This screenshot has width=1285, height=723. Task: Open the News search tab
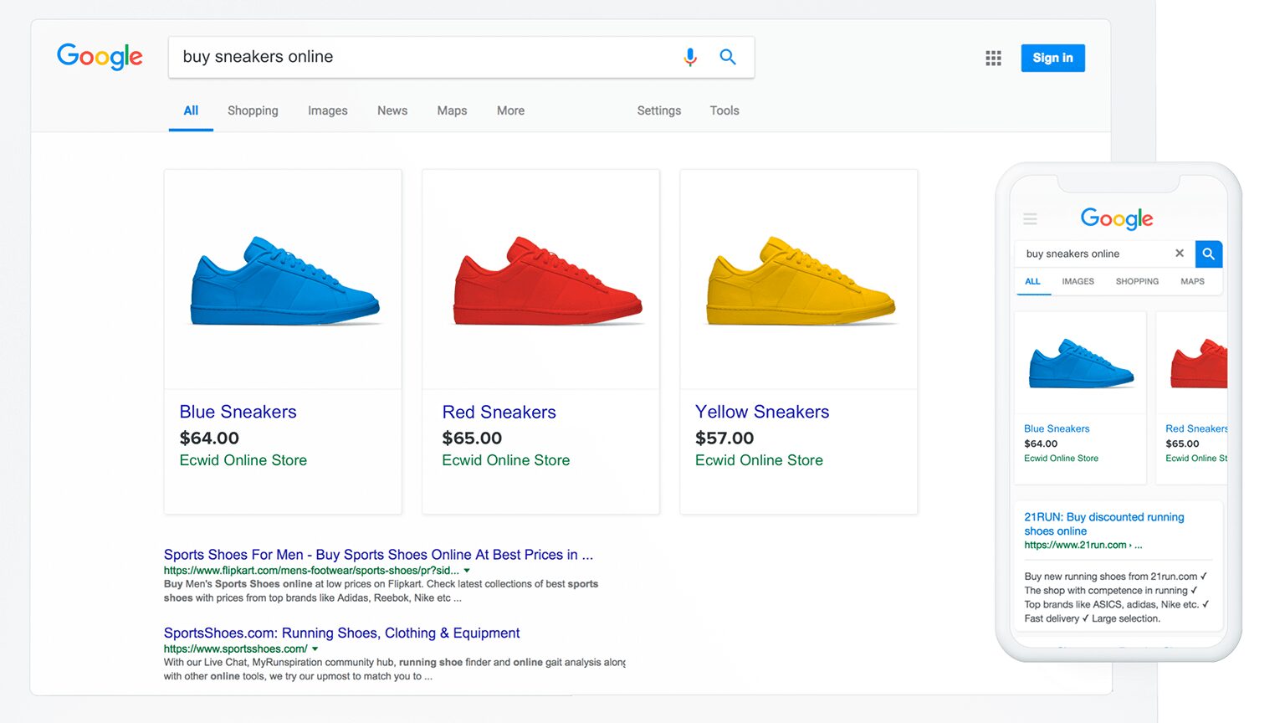[392, 110]
